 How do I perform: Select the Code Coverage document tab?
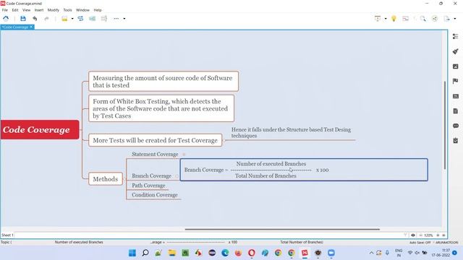(x=15, y=27)
